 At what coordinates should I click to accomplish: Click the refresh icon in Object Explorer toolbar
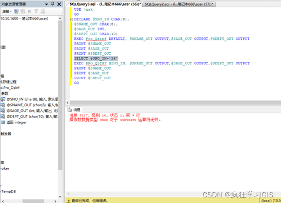point(43,11)
